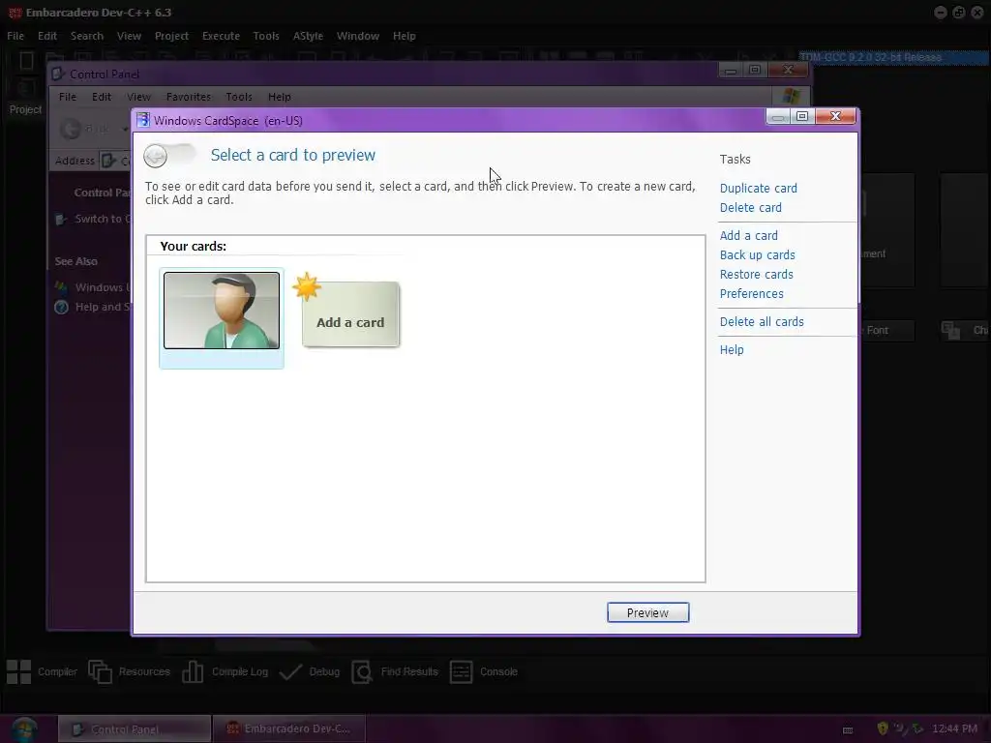Click Help and Support icon in Control Panel
This screenshot has height=743, width=991.
(61, 307)
